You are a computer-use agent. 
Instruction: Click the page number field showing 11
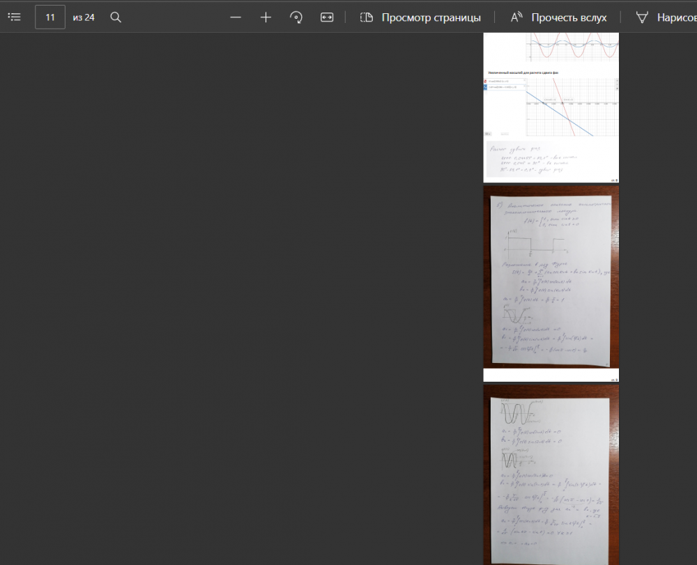point(50,17)
